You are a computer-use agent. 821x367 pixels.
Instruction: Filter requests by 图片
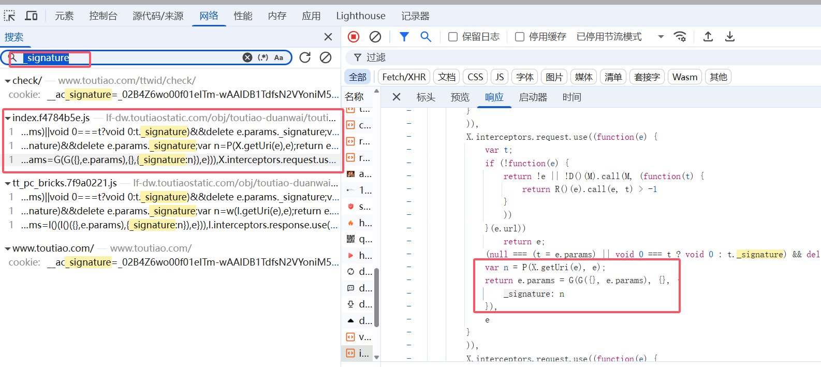(554, 77)
